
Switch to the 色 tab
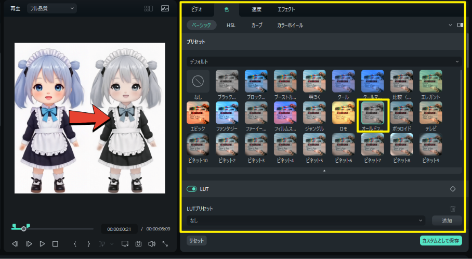[227, 9]
